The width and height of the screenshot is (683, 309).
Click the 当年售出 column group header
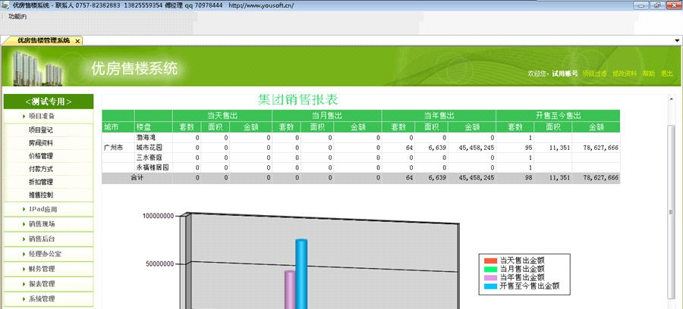tap(439, 116)
